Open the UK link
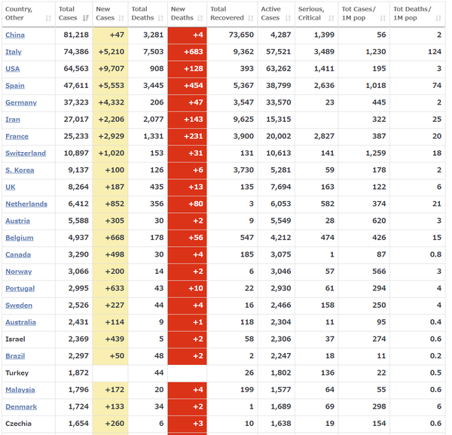 (11, 187)
